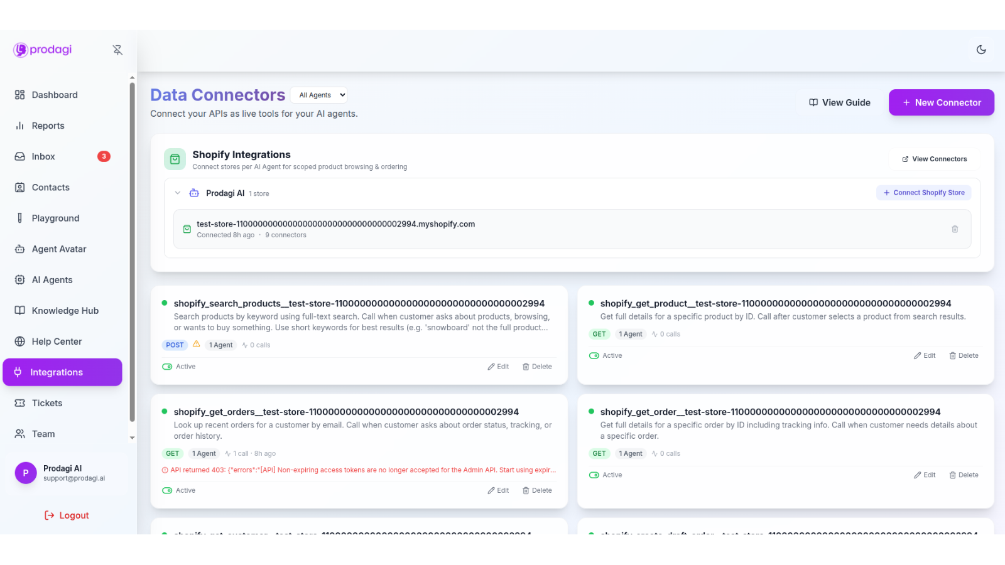The height and width of the screenshot is (565, 1005).
Task: Delete the shopify_get_order connector
Action: (964, 475)
